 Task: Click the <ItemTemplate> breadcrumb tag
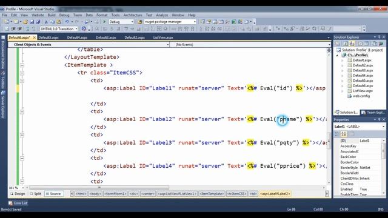coord(212,194)
